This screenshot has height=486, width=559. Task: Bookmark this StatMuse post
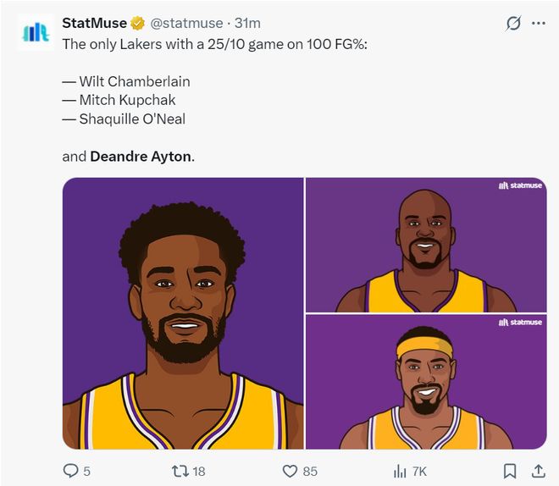coord(510,471)
